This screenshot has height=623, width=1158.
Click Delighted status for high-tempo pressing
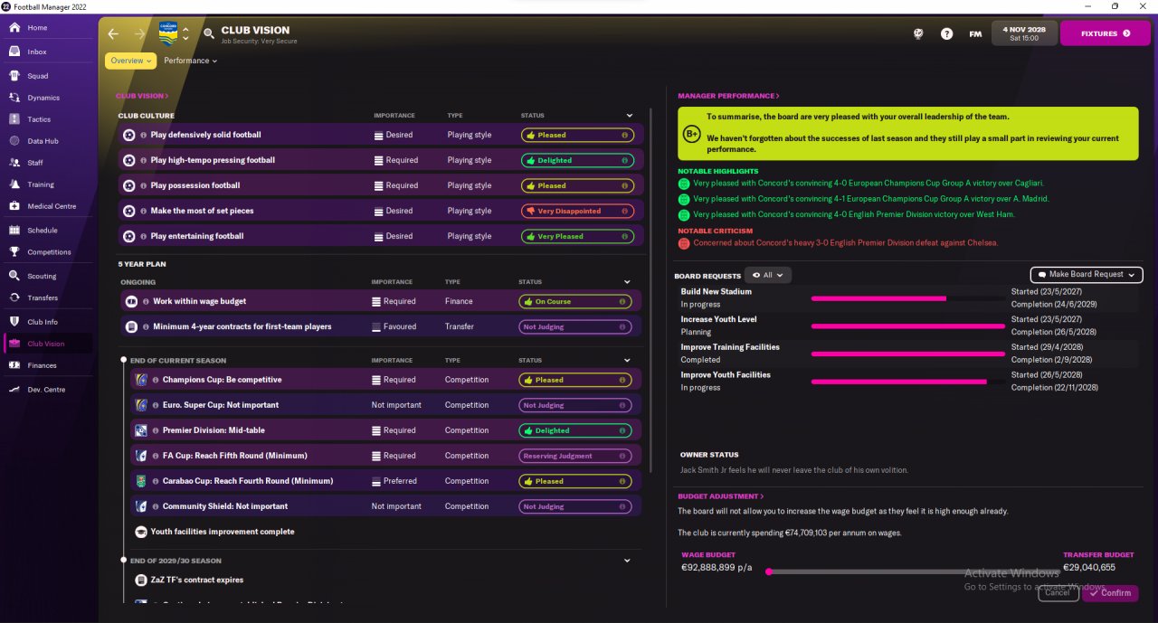click(577, 160)
